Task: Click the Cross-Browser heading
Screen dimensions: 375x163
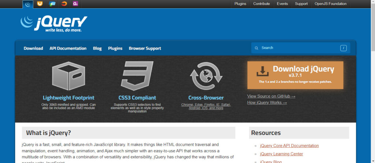Action: [206, 98]
